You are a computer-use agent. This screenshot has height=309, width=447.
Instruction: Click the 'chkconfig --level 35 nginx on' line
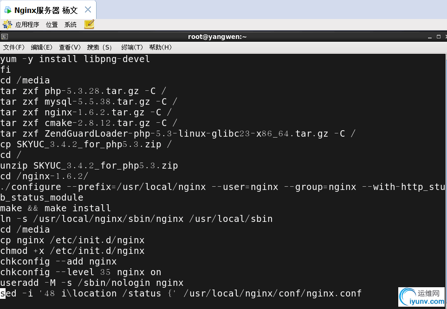click(81, 272)
